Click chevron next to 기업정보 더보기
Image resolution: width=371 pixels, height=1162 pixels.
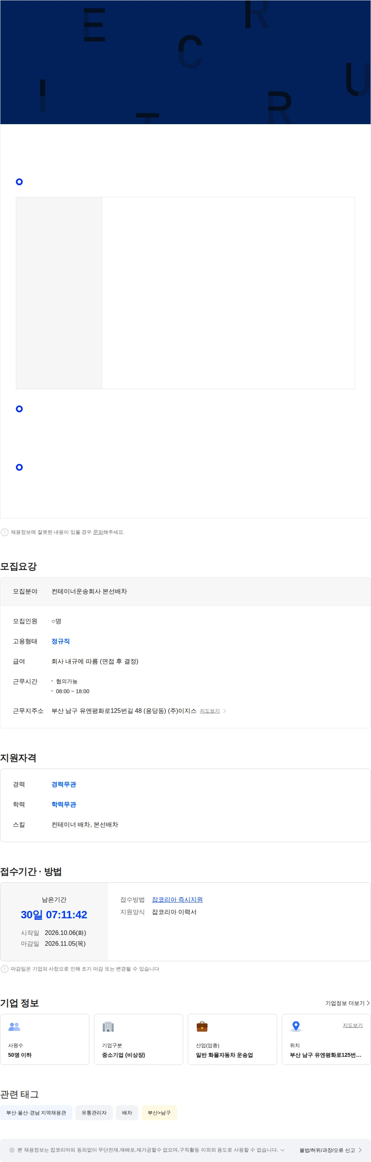point(368,1003)
